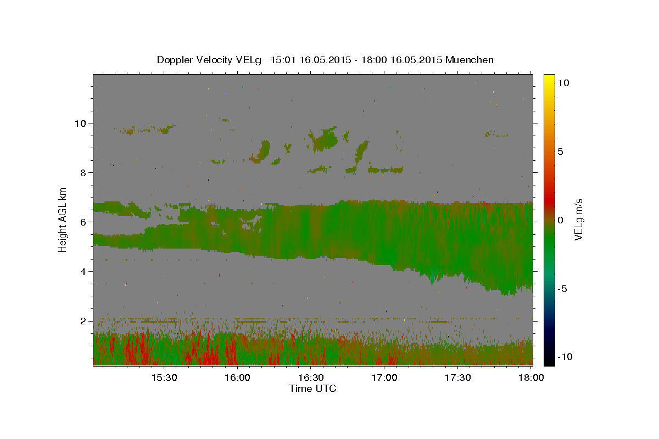Click the 'Height AGL km' axis label

point(63,219)
